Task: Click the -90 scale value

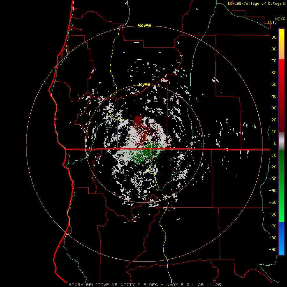Action: [x=273, y=249]
